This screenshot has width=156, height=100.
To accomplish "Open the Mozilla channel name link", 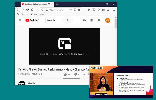I will coord(31,83).
